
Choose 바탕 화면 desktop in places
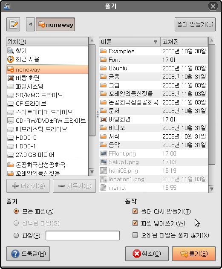click(x=47, y=78)
